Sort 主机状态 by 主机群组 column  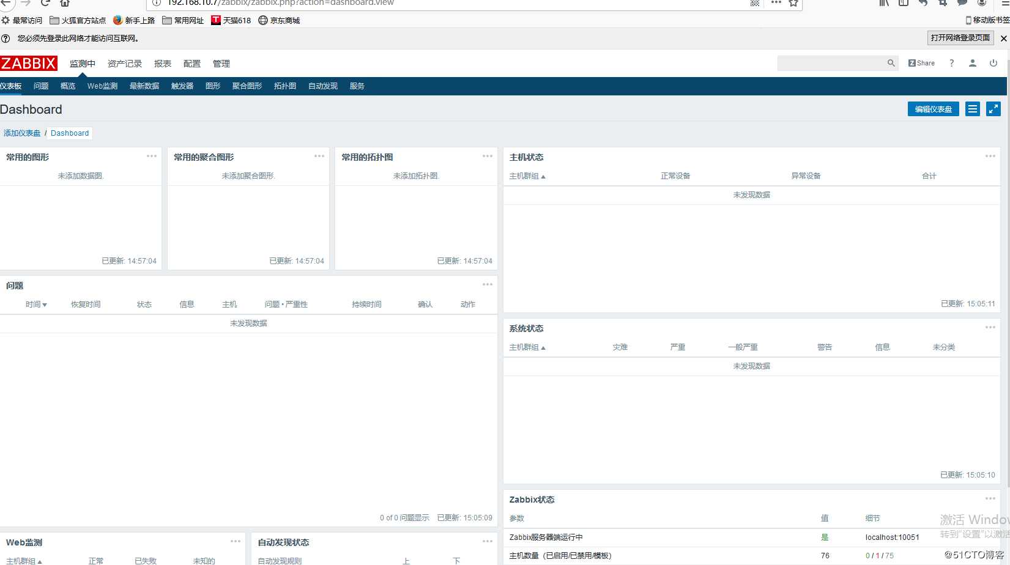pos(527,175)
